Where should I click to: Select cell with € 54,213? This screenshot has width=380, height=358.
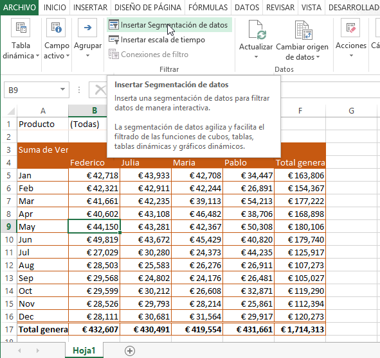coord(248,201)
